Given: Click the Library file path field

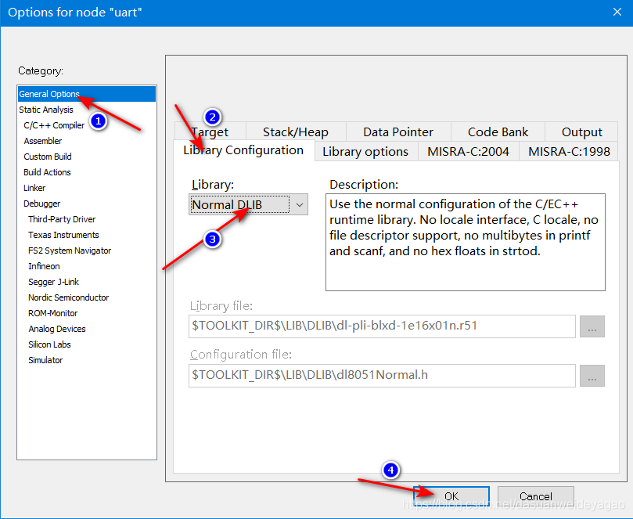Looking at the screenshot, I should (382, 326).
